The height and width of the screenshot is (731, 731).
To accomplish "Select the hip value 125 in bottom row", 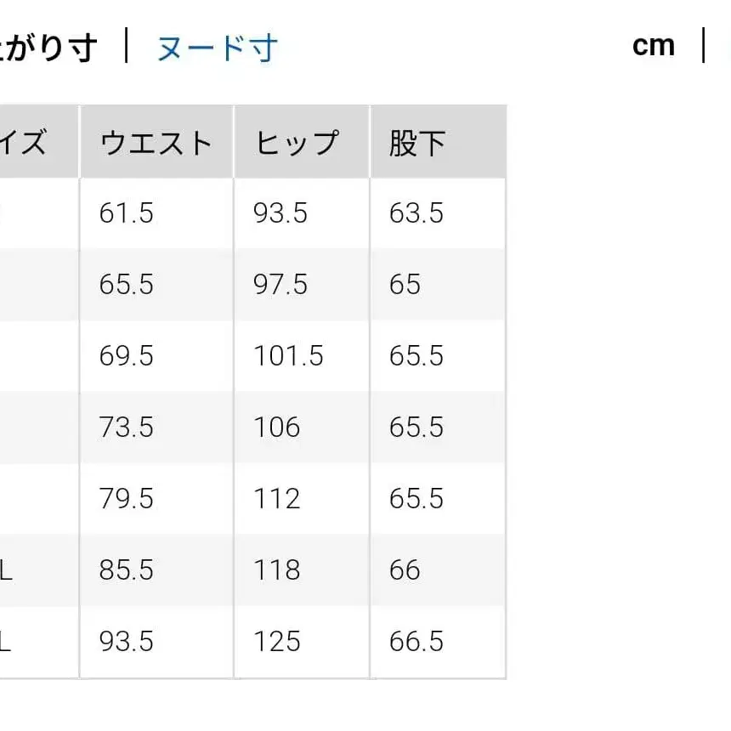I will [275, 643].
